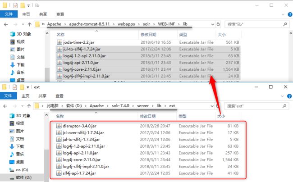Select 下载 in lib window sidebar
The image size is (293, 182).
(18, 65)
